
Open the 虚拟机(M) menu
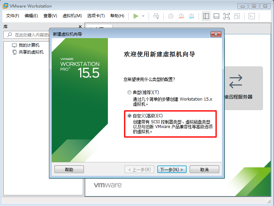[72, 16]
